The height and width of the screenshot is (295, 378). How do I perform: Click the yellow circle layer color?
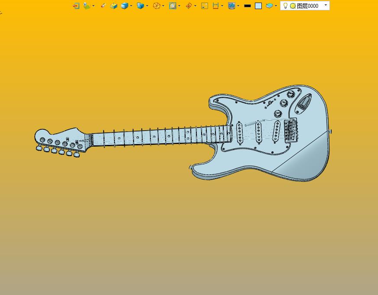coord(293,6)
